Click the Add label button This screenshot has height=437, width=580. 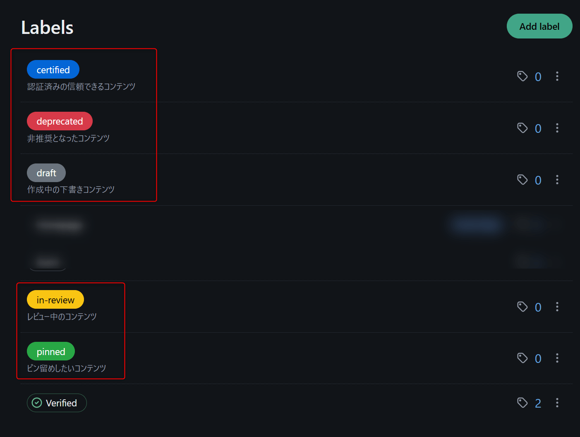point(539,26)
